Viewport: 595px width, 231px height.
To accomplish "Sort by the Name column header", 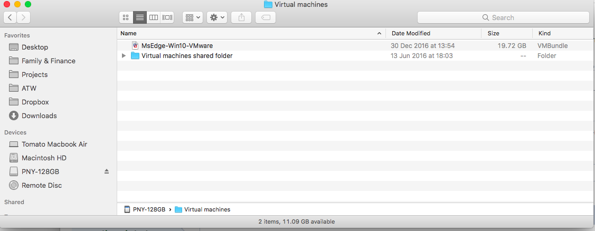I will (251, 33).
